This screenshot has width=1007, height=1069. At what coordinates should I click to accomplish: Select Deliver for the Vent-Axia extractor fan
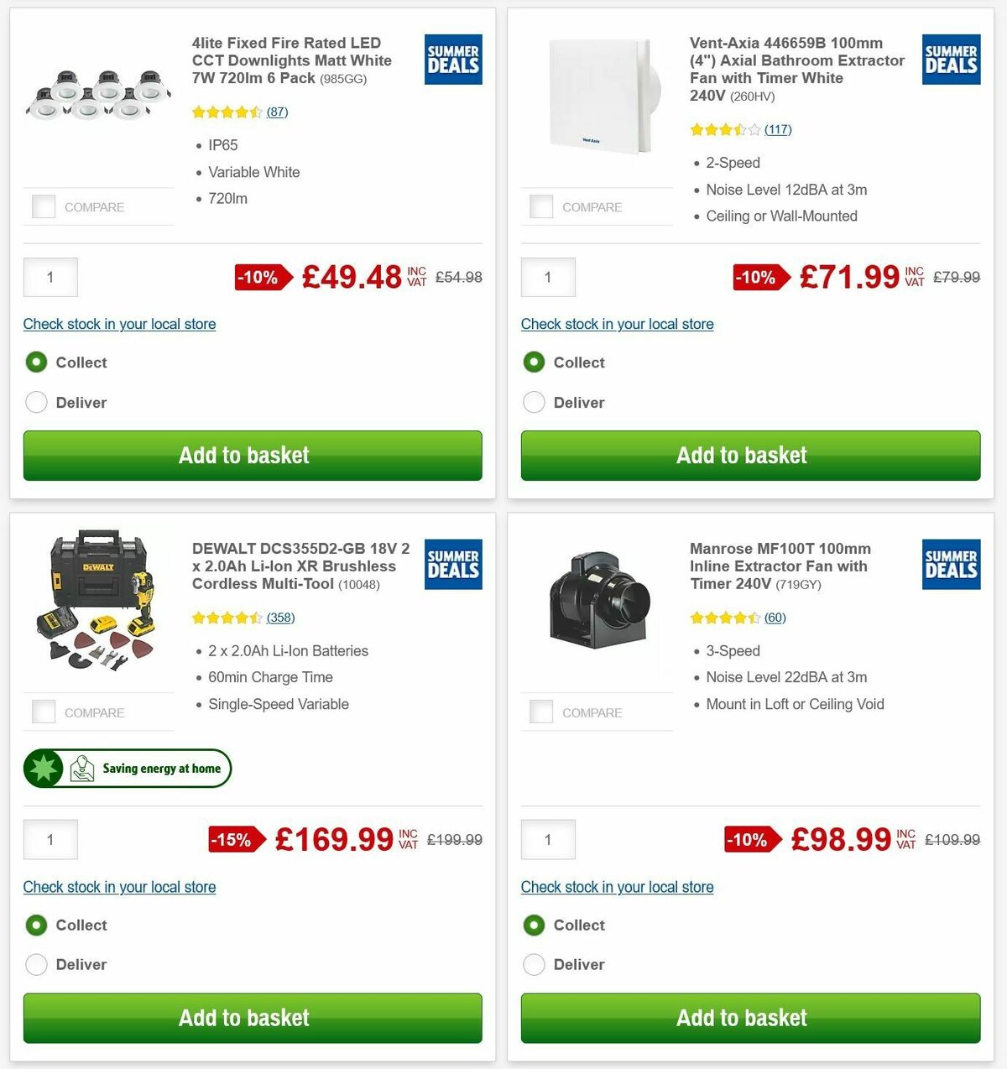534,402
